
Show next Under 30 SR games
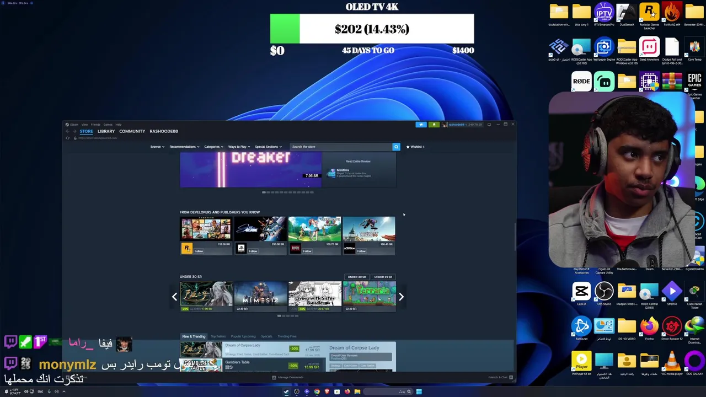click(401, 297)
